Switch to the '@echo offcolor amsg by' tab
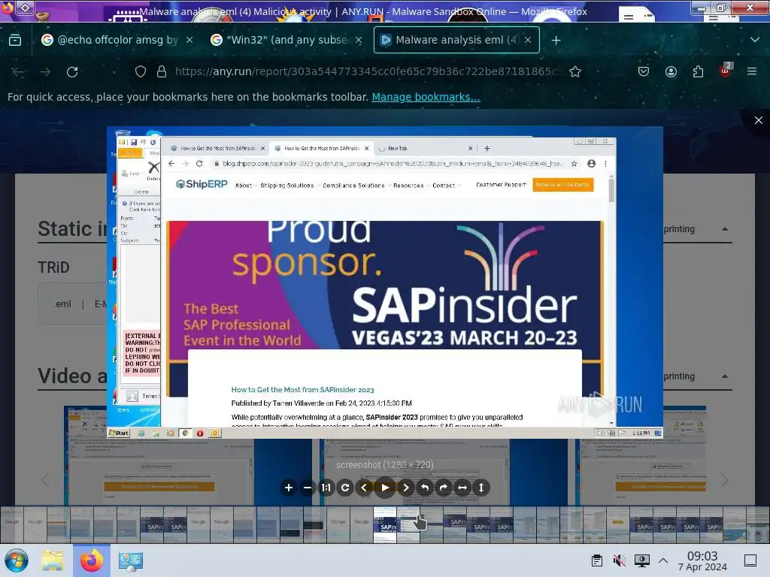Screen dimensions: 770x577 point(117,40)
